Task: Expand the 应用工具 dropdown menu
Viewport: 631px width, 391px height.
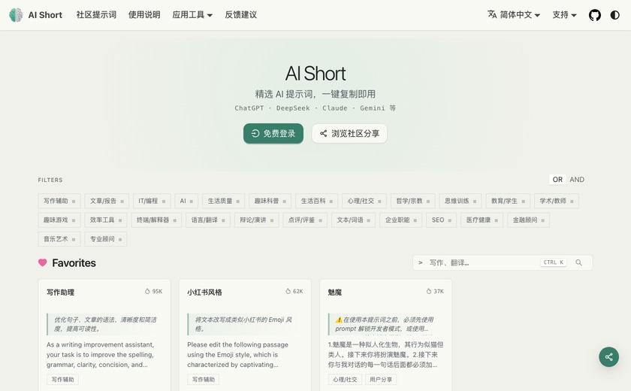Action: click(x=192, y=15)
